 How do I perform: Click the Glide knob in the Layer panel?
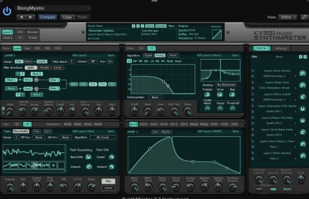10,111
